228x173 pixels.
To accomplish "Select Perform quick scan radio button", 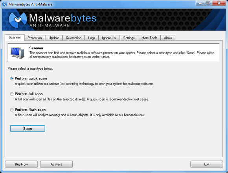I will click(12, 78).
